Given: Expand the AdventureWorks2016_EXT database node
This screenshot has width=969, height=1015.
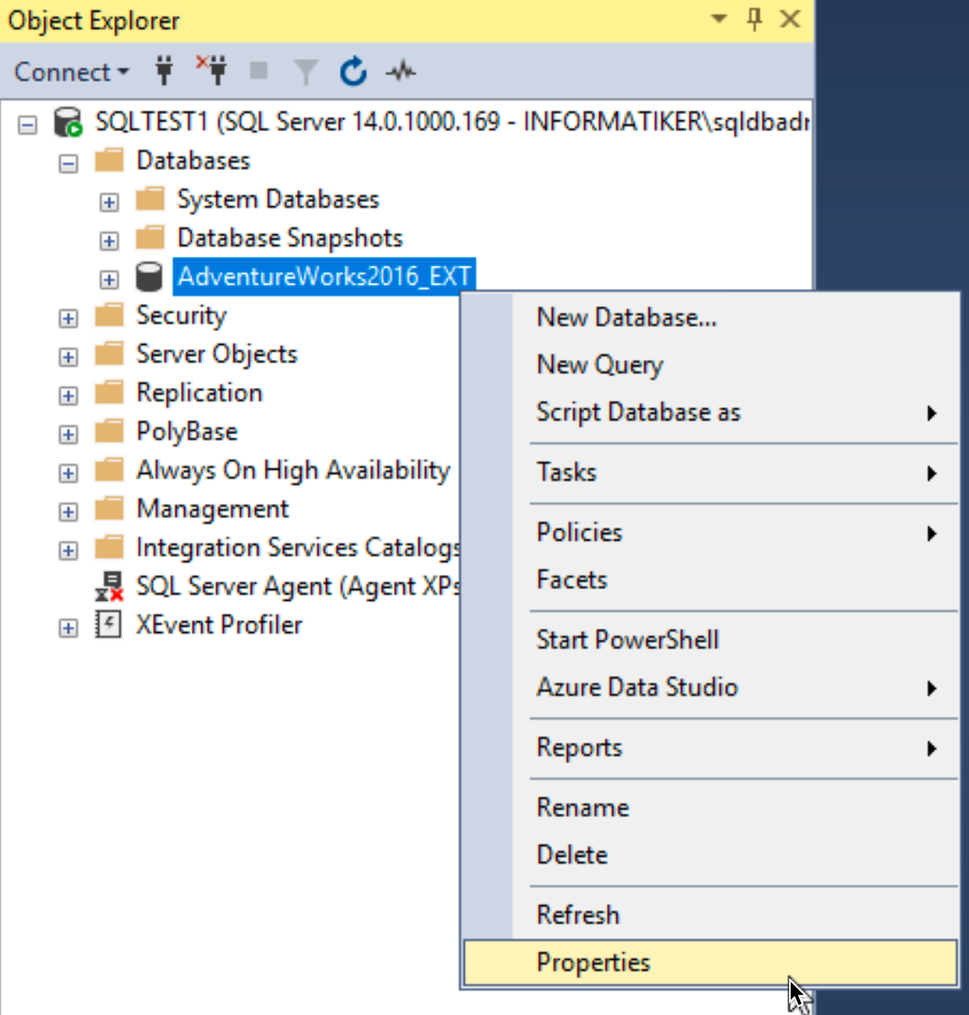Looking at the screenshot, I should tap(109, 279).
